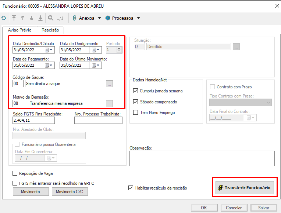The width and height of the screenshot is (281, 213).
Task: Check Tem Novo Emprego checkbox
Action: [x=135, y=113]
